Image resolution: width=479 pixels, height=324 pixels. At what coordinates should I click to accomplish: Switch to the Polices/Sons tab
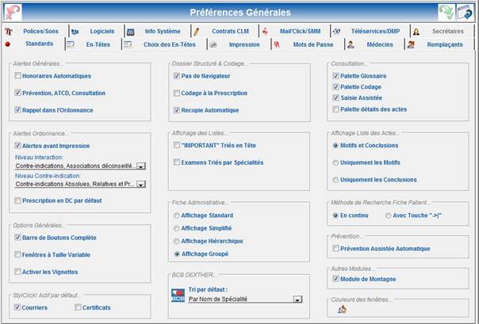(x=40, y=31)
